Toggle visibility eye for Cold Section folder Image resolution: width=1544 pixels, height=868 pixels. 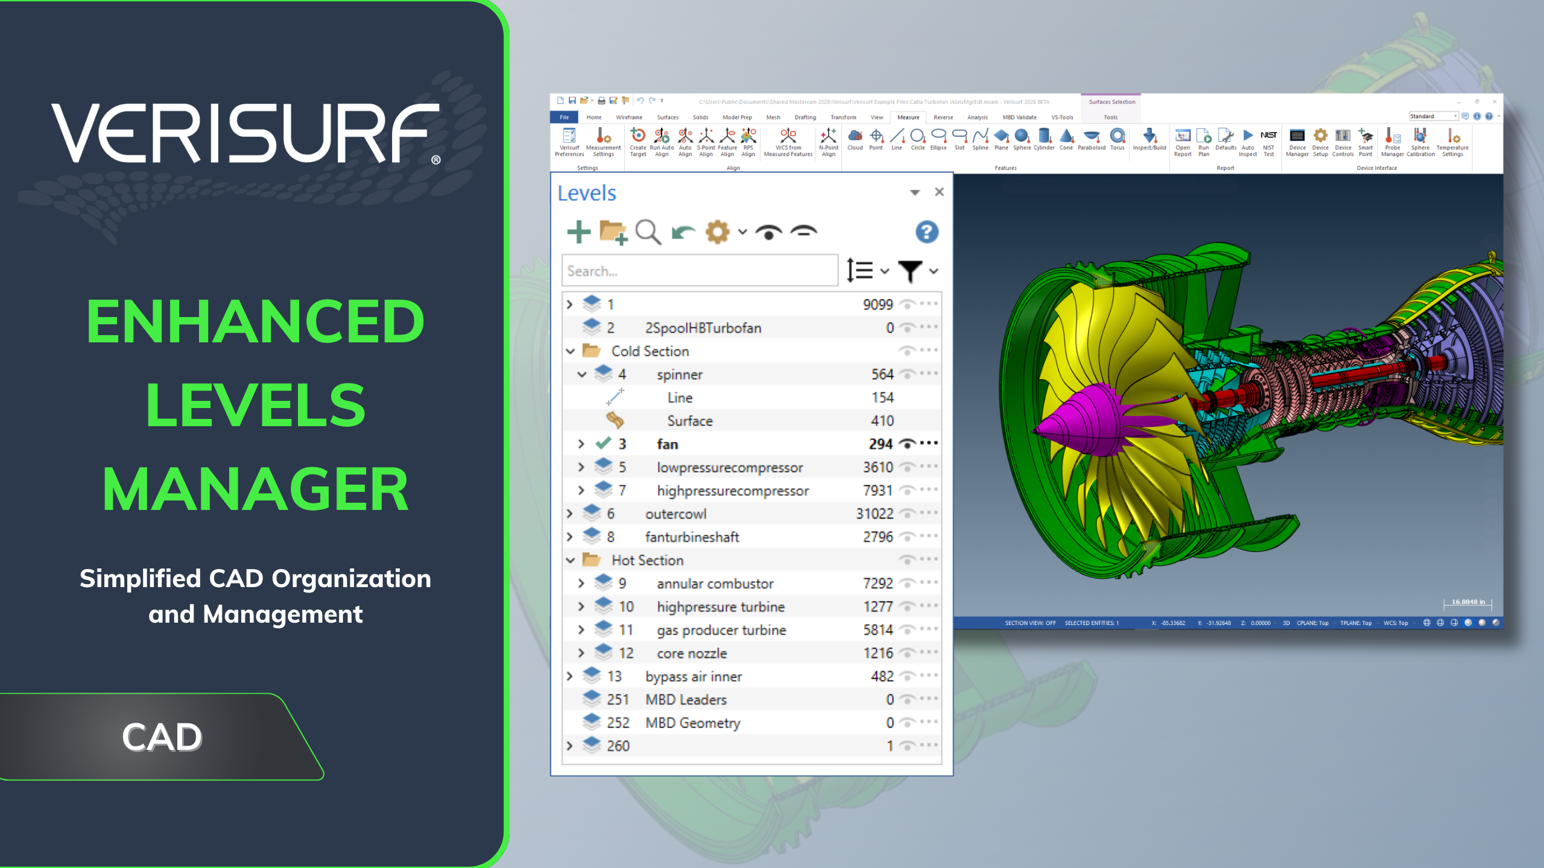click(x=907, y=350)
